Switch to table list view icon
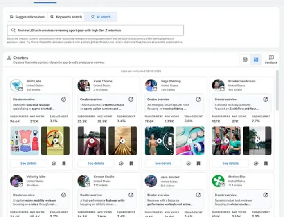Viewport: 284px width, 217px height. tap(245, 60)
